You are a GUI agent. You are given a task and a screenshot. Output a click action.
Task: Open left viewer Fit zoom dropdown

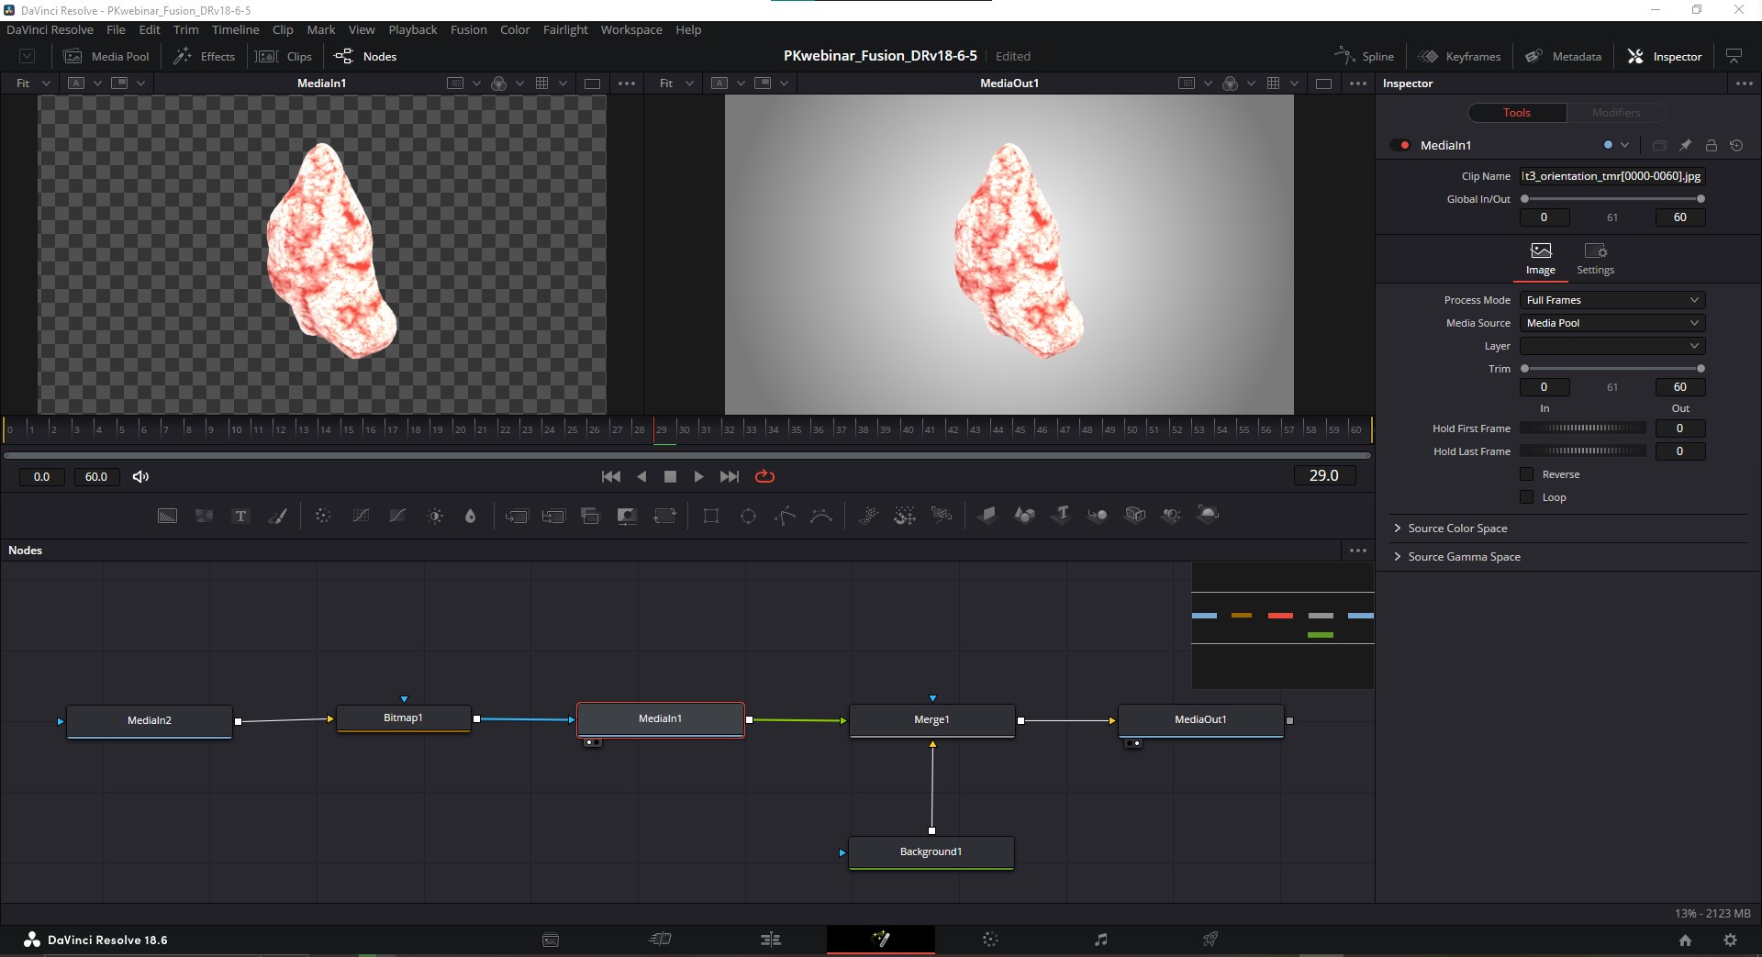coord(33,83)
